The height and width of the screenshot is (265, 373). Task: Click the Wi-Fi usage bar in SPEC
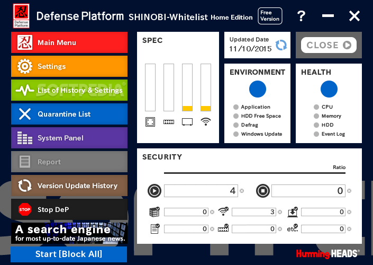pos(206,87)
